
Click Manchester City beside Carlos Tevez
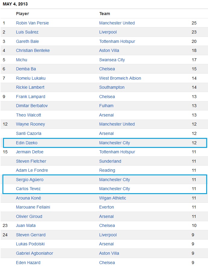coord(115,189)
